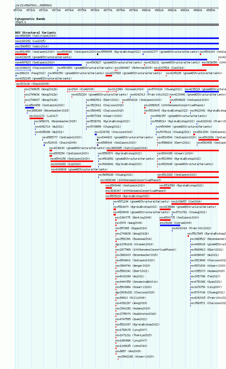The image size is (226, 369).
Task: Select nsv1524 (Kidd2008) label
Action: pyautogui.click(x=81, y=89)
